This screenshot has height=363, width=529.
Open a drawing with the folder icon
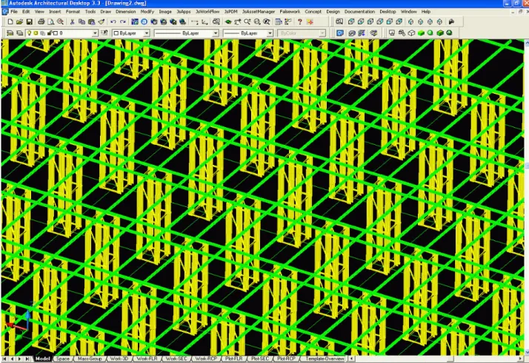coord(19,22)
